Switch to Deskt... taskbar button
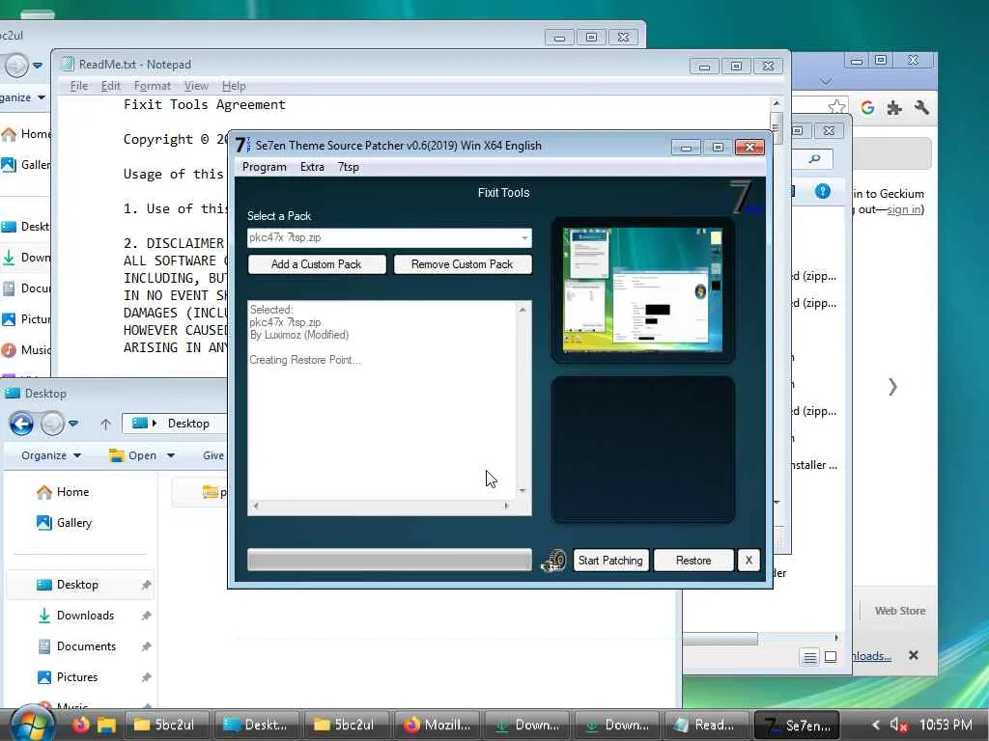989x741 pixels. click(255, 726)
